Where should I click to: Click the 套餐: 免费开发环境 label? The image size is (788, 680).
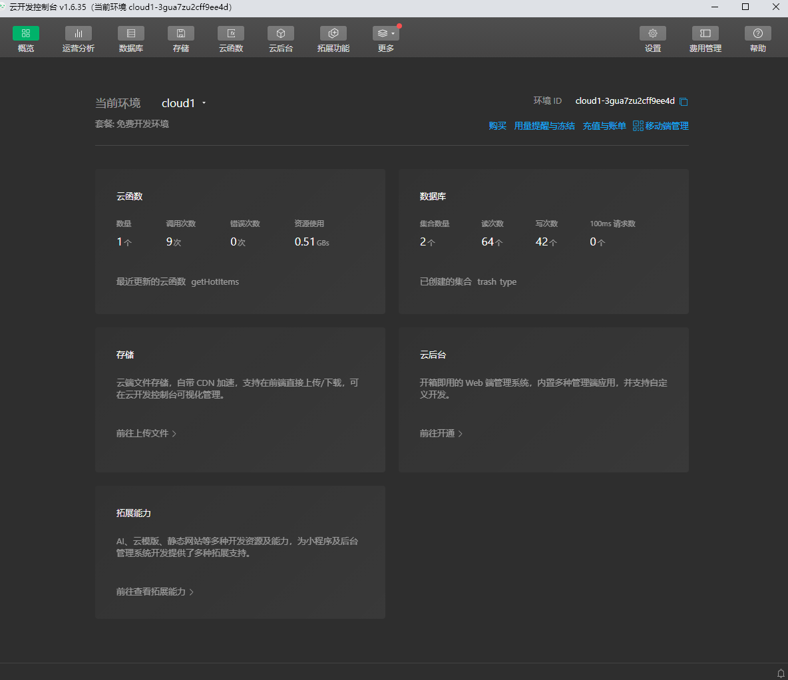(132, 124)
